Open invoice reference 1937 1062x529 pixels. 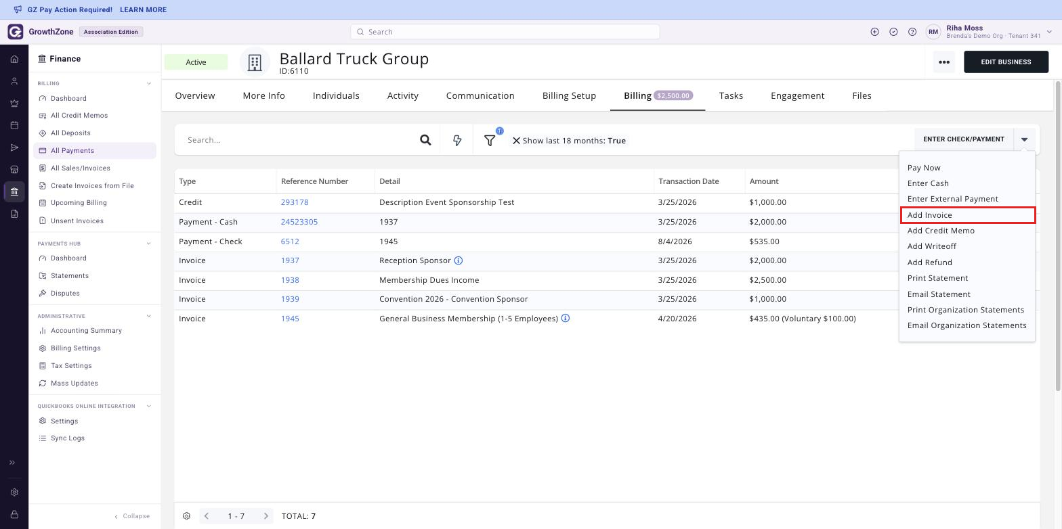pyautogui.click(x=290, y=260)
